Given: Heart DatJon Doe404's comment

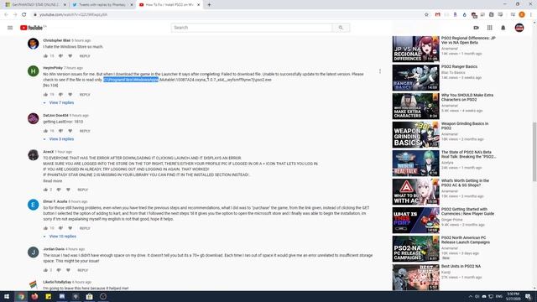Looking at the screenshot, I should click(x=70, y=131).
